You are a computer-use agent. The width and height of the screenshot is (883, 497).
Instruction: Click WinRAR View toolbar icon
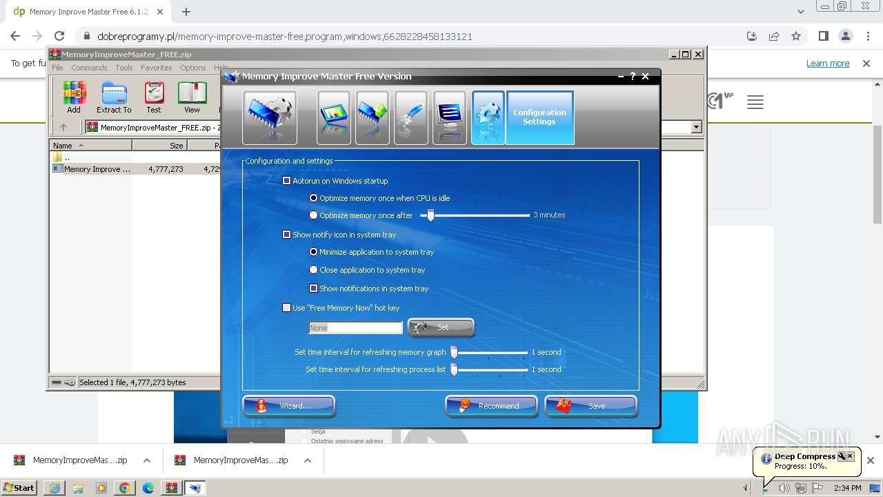[x=192, y=97]
